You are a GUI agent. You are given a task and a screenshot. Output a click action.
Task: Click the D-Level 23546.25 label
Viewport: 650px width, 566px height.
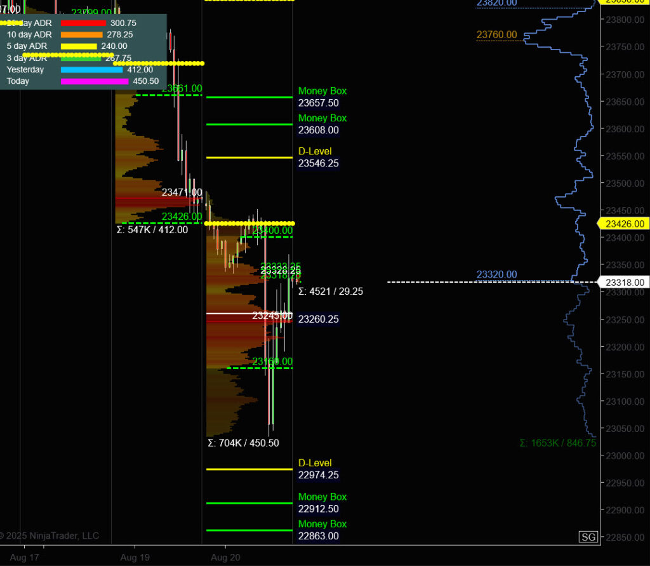318,158
